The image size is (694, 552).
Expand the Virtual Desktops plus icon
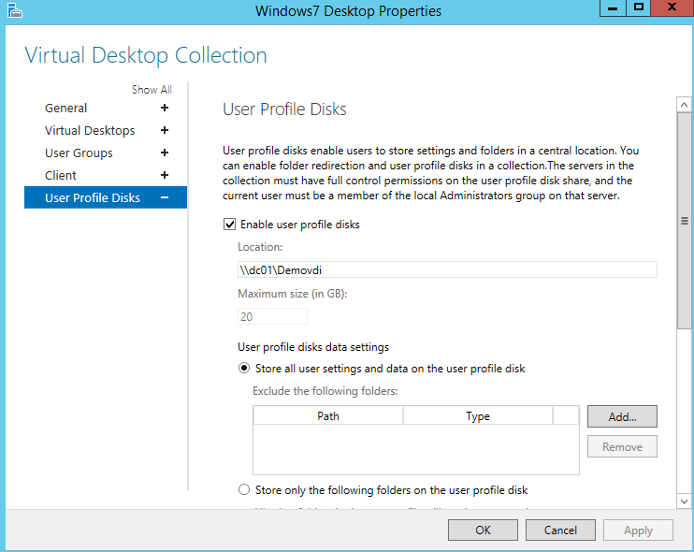[x=165, y=130]
